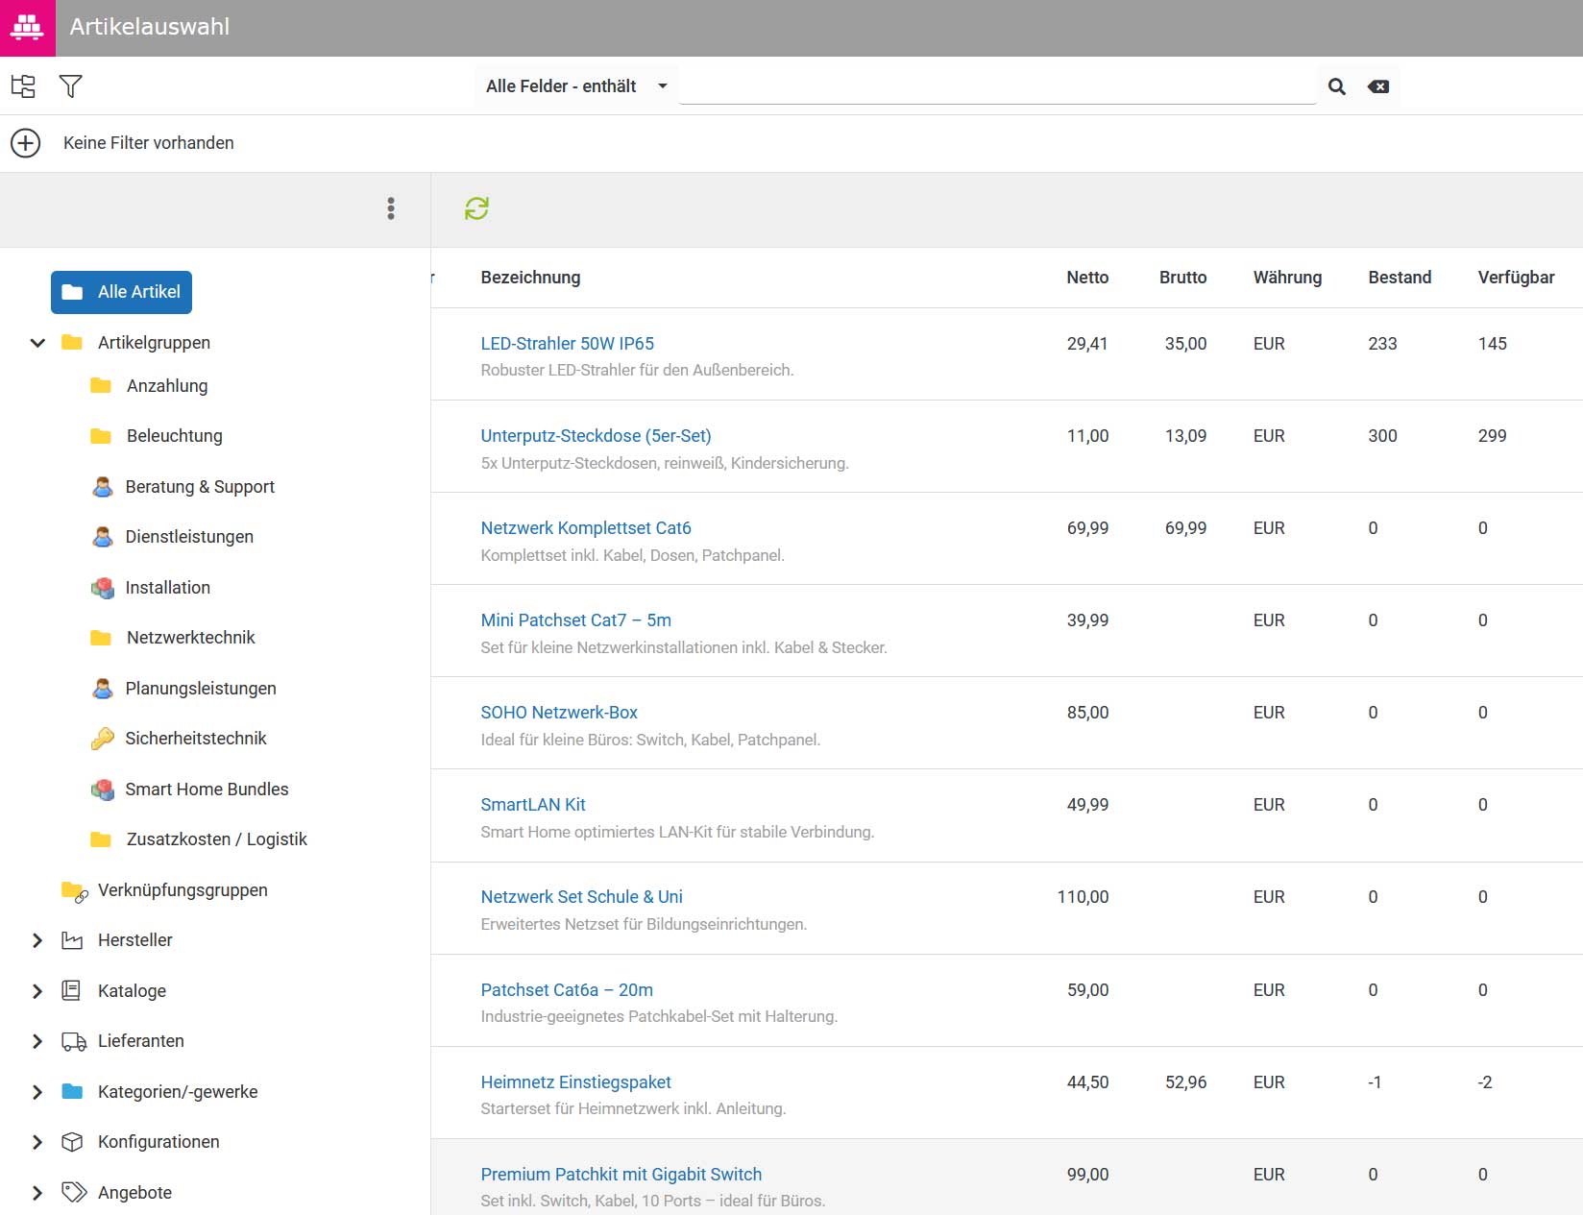Screen dimensions: 1583x1215
Task: Select the Installation group
Action: coord(167,588)
